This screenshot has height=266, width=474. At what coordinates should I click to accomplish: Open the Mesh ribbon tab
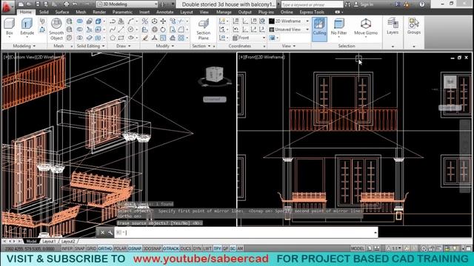[x=81, y=12]
